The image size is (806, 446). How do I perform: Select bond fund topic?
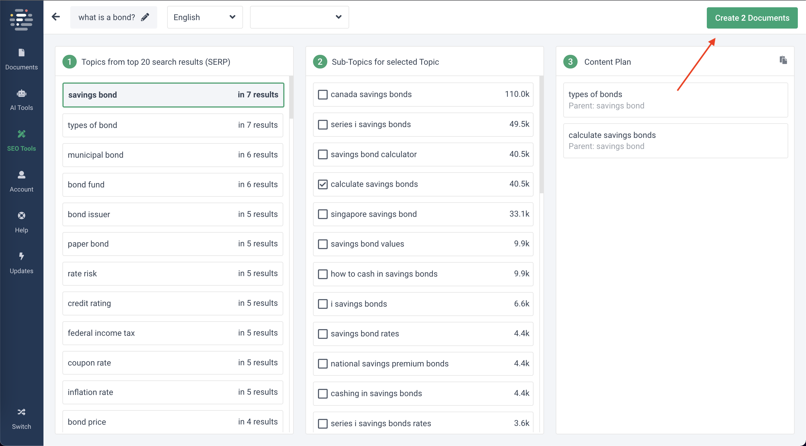pyautogui.click(x=173, y=185)
